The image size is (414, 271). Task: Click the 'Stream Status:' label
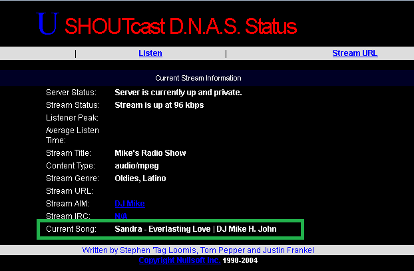coord(73,105)
